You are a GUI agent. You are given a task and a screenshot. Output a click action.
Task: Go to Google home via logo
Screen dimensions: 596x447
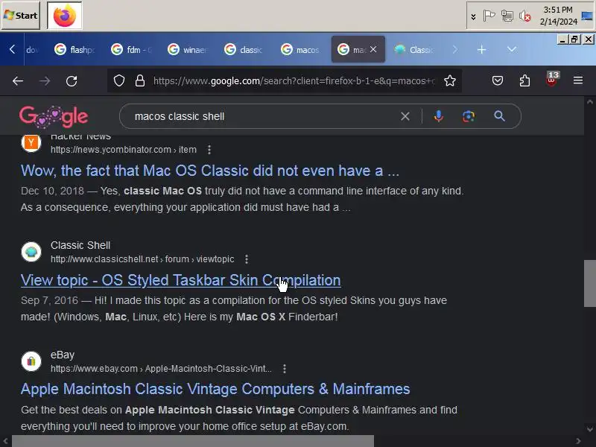(54, 116)
